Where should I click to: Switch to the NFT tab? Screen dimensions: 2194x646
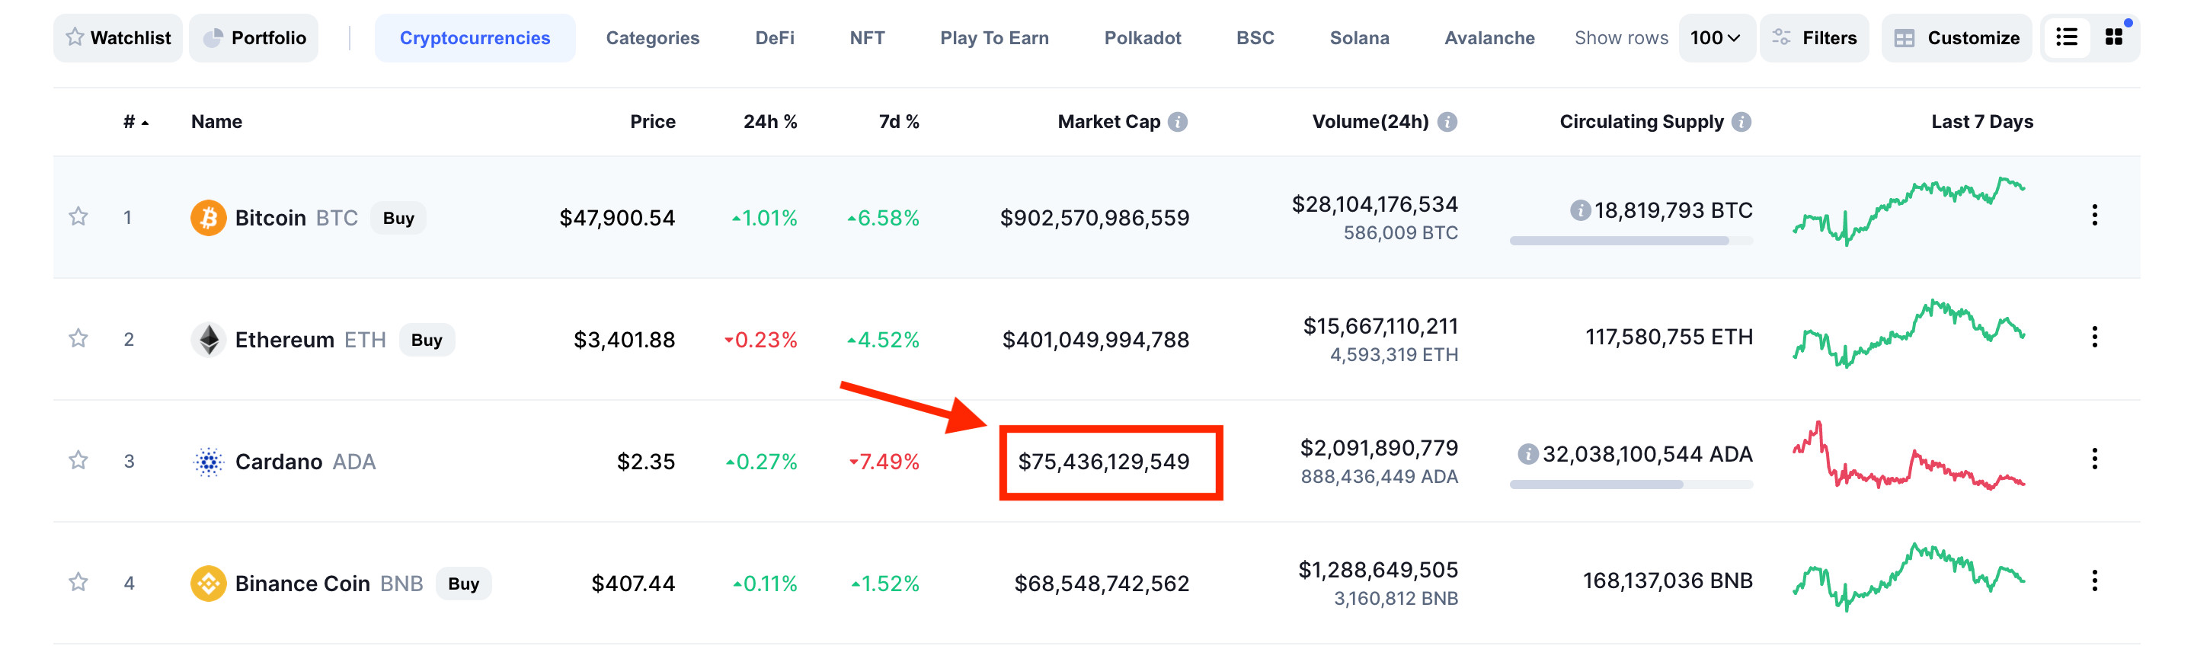point(867,37)
